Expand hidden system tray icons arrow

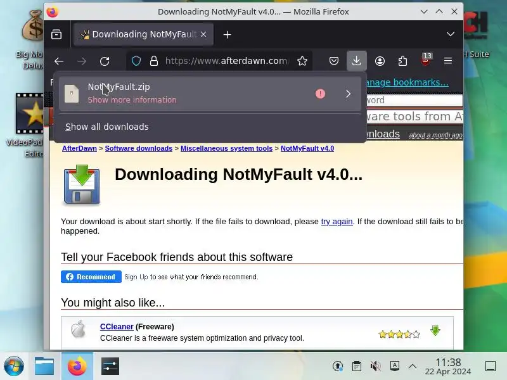click(x=413, y=366)
